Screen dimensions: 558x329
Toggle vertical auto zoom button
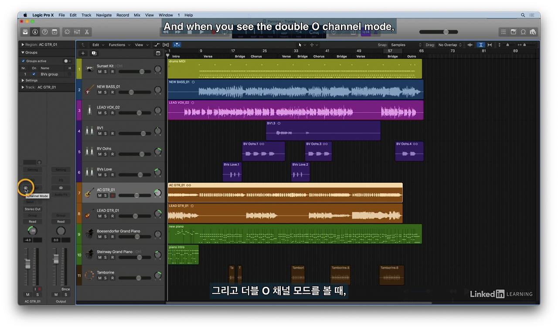pyautogui.click(x=480, y=45)
